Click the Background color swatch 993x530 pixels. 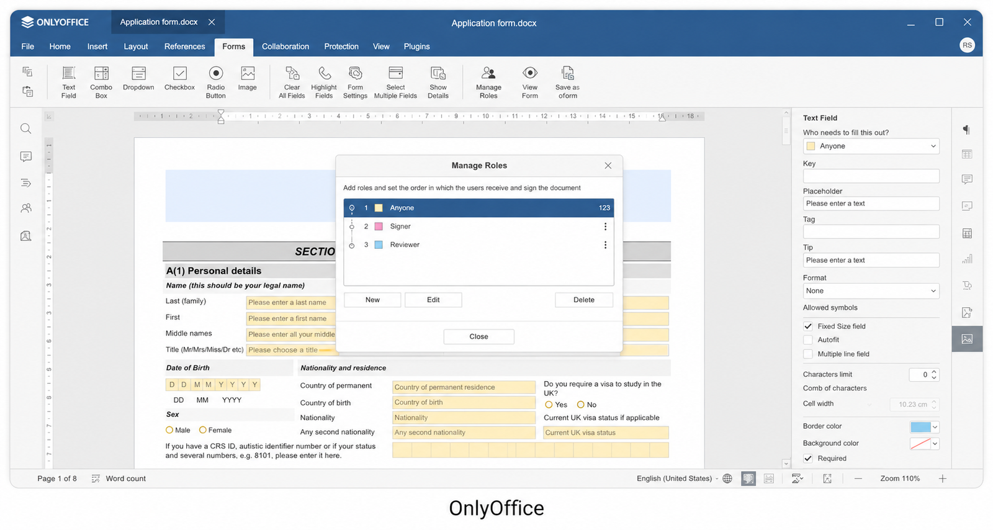pyautogui.click(x=920, y=443)
